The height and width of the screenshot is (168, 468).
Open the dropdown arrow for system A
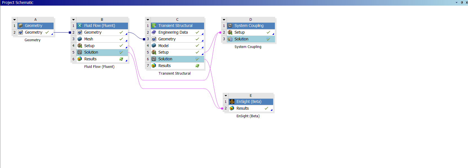coord(15,20)
